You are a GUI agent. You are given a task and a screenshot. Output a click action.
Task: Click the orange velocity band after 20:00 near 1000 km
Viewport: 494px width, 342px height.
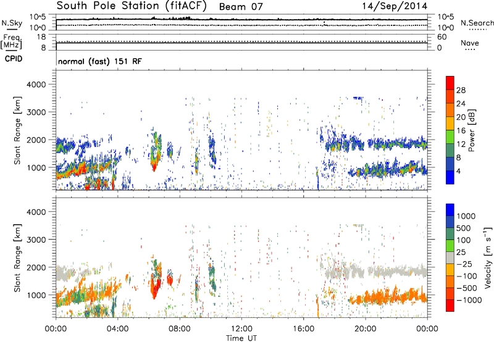[x=388, y=297]
